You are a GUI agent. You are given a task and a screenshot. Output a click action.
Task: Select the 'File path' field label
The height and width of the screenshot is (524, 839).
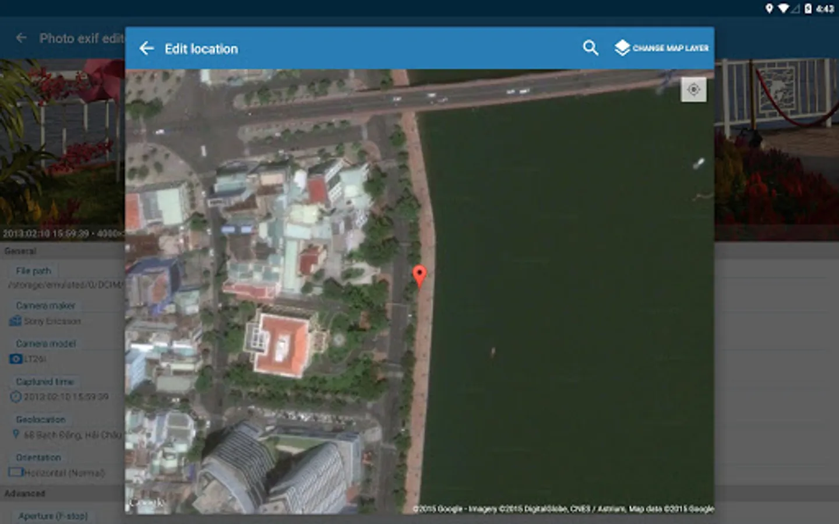point(33,271)
